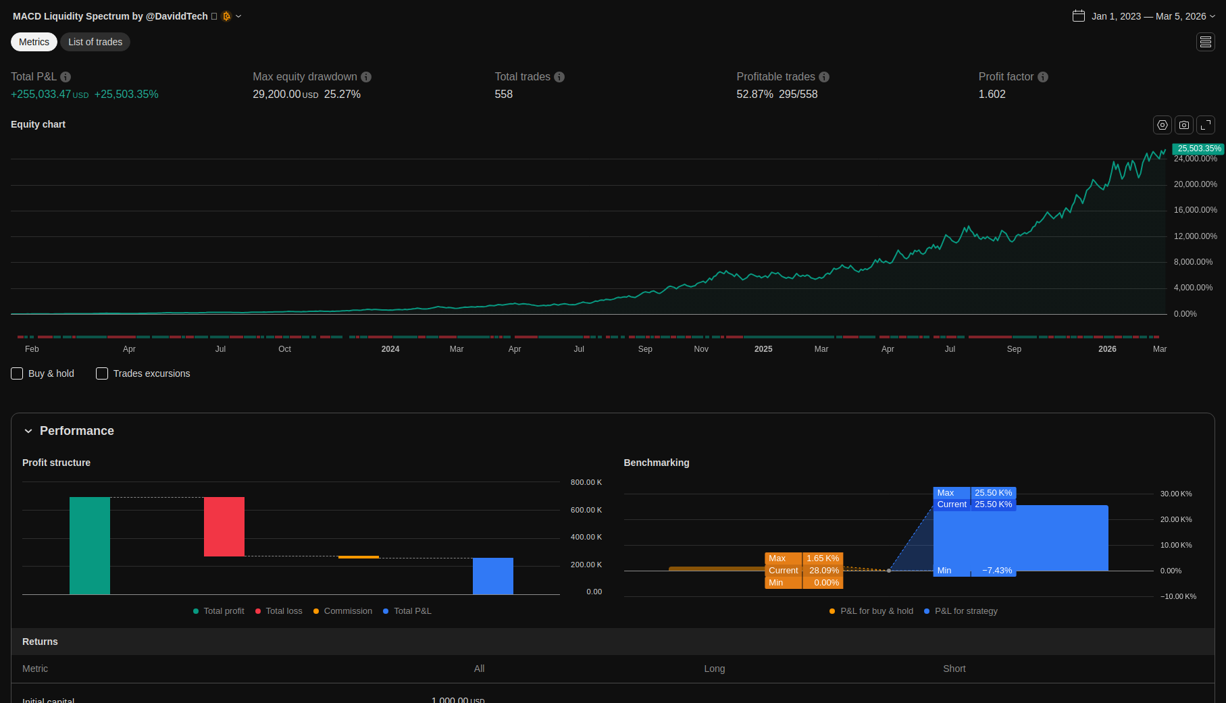Click the orange strategy badge icon

tap(227, 16)
